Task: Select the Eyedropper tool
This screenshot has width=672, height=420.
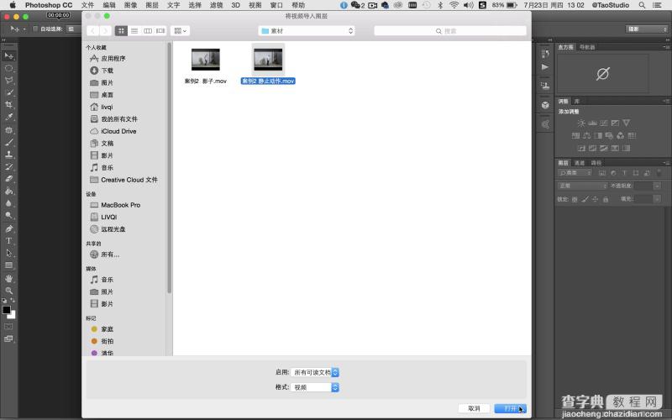Action: [x=8, y=117]
